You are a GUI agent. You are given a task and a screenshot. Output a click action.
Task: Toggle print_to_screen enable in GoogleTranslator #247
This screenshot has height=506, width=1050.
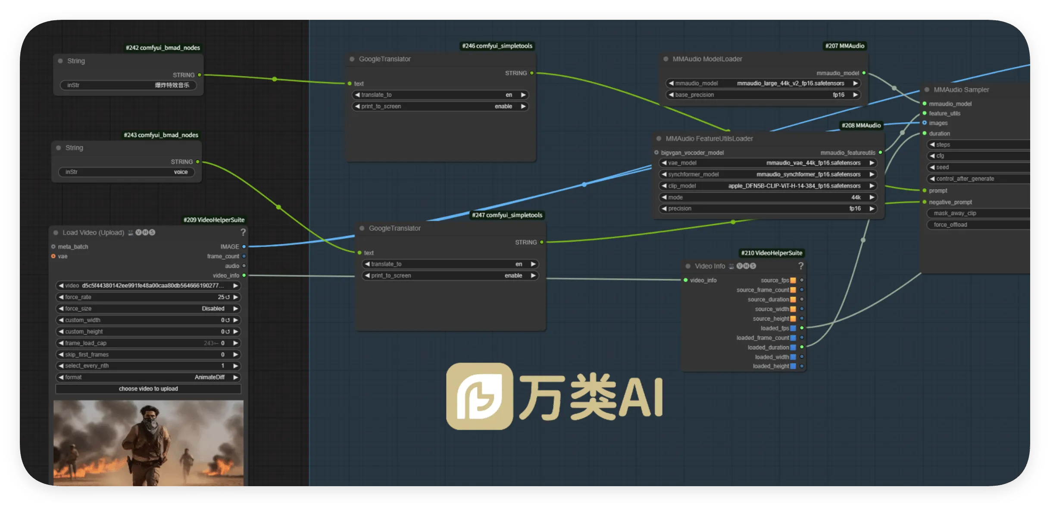click(450, 276)
